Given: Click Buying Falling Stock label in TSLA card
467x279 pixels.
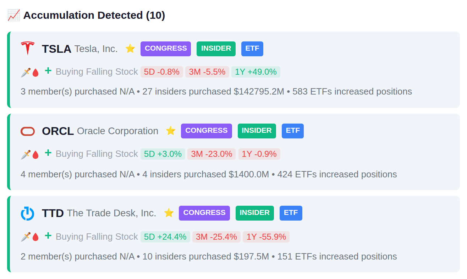Looking at the screenshot, I should [x=97, y=72].
